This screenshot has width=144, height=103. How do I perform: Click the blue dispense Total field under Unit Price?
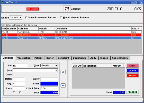tap(49, 93)
